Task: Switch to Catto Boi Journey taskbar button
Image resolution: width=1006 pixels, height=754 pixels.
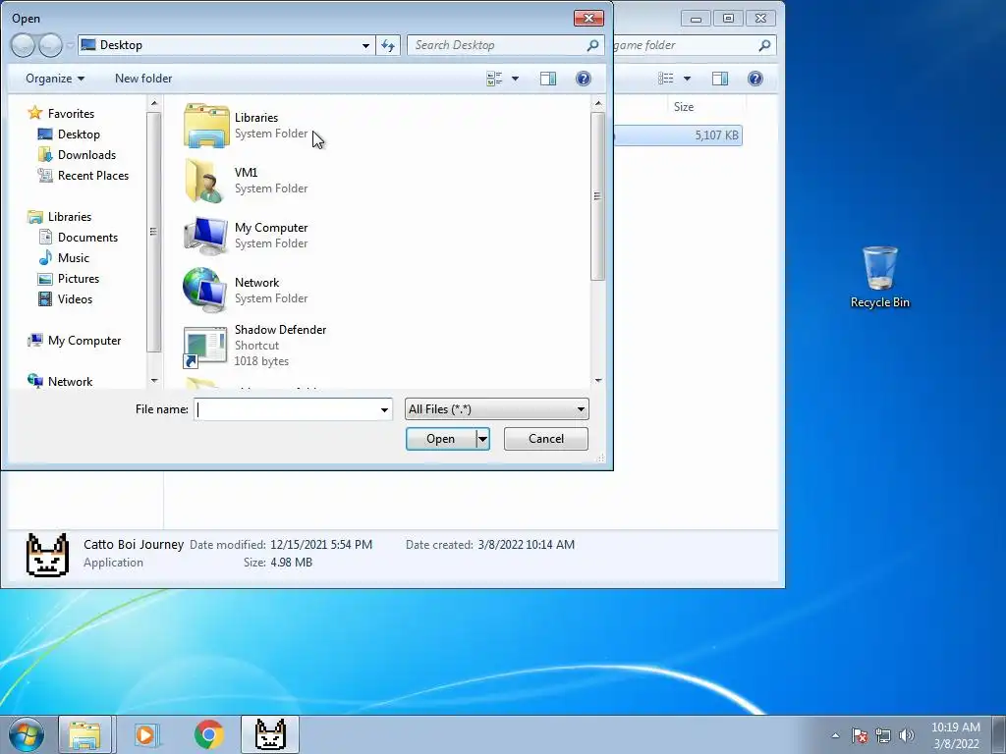Action: tap(270, 734)
